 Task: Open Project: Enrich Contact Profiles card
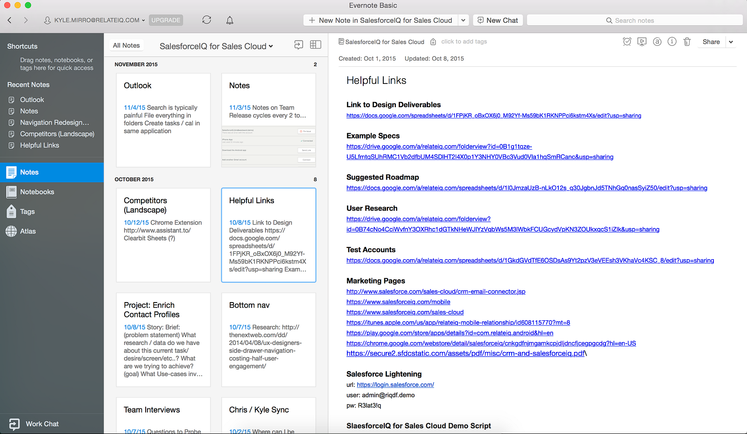[x=163, y=340]
